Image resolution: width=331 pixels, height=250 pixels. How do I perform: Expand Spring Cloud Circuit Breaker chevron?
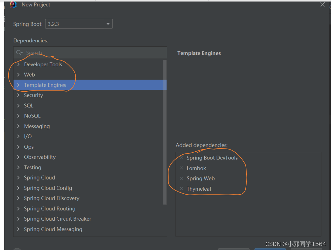pyautogui.click(x=18, y=219)
